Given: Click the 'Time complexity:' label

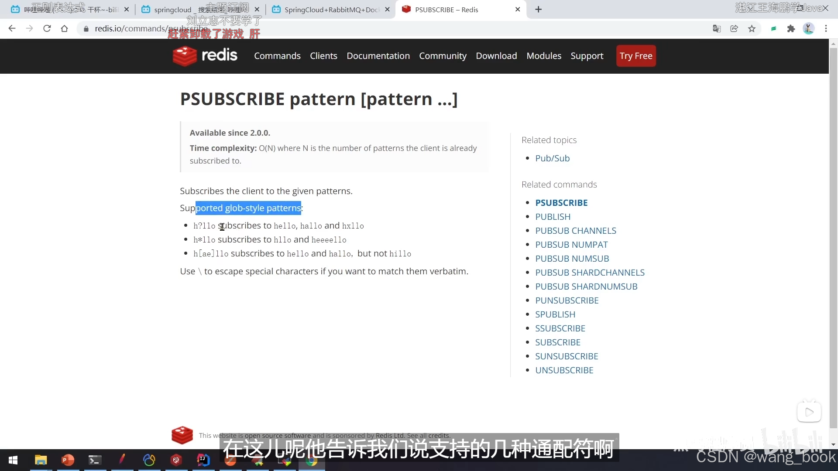Looking at the screenshot, I should (223, 148).
